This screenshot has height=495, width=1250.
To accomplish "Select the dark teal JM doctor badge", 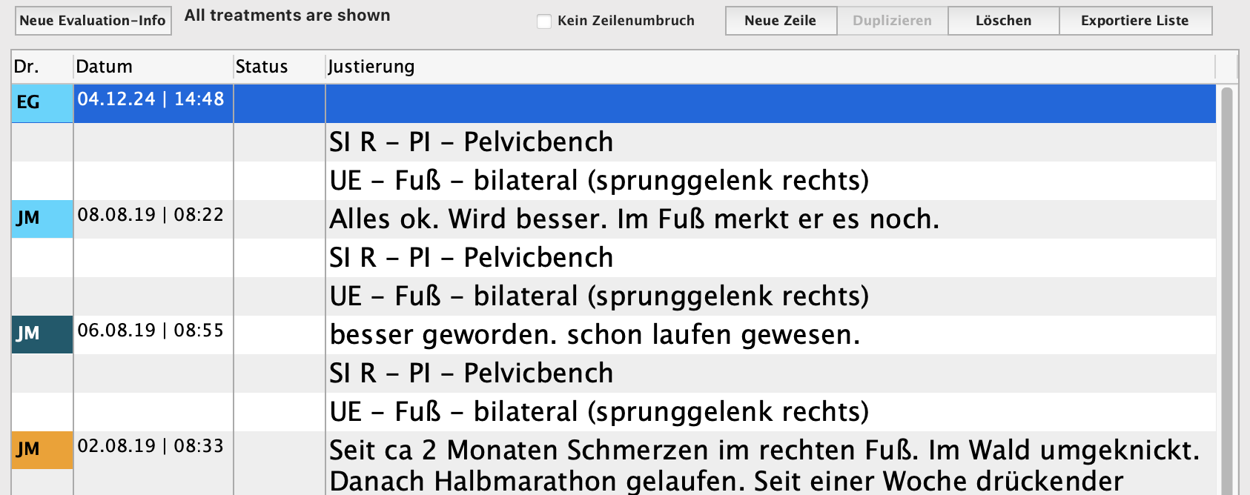I will 42,334.
